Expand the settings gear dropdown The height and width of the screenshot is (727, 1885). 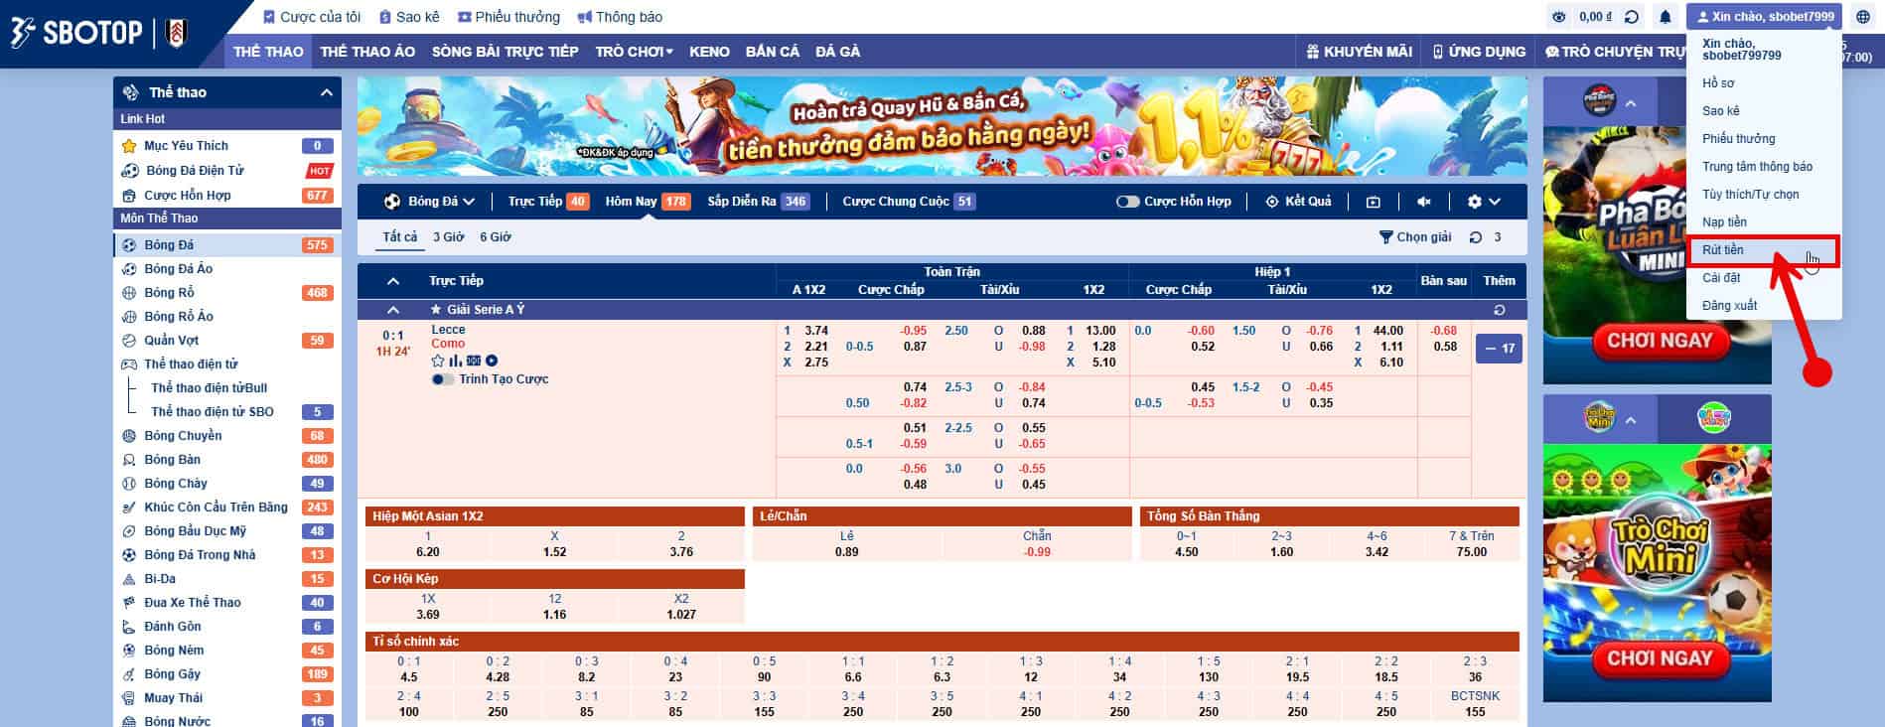pos(1483,202)
